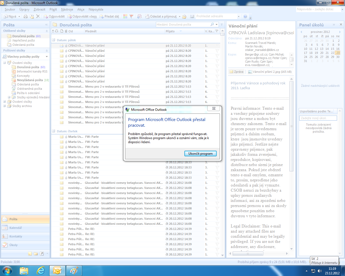Open the Odeslat a přijmout dropdown arrow
This screenshot has width=345, height=276.
point(180,16)
